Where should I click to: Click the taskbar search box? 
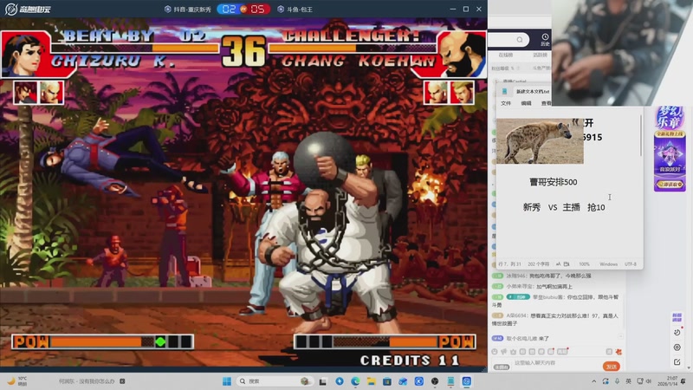tap(274, 381)
